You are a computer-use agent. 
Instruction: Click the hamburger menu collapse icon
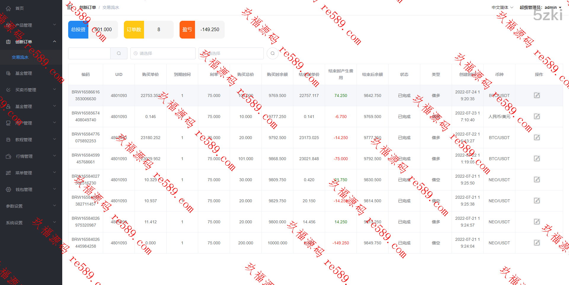coord(69,7)
